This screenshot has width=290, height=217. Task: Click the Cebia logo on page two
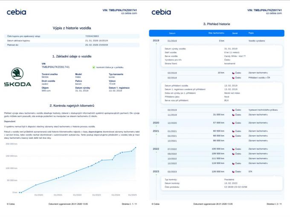click(161, 12)
